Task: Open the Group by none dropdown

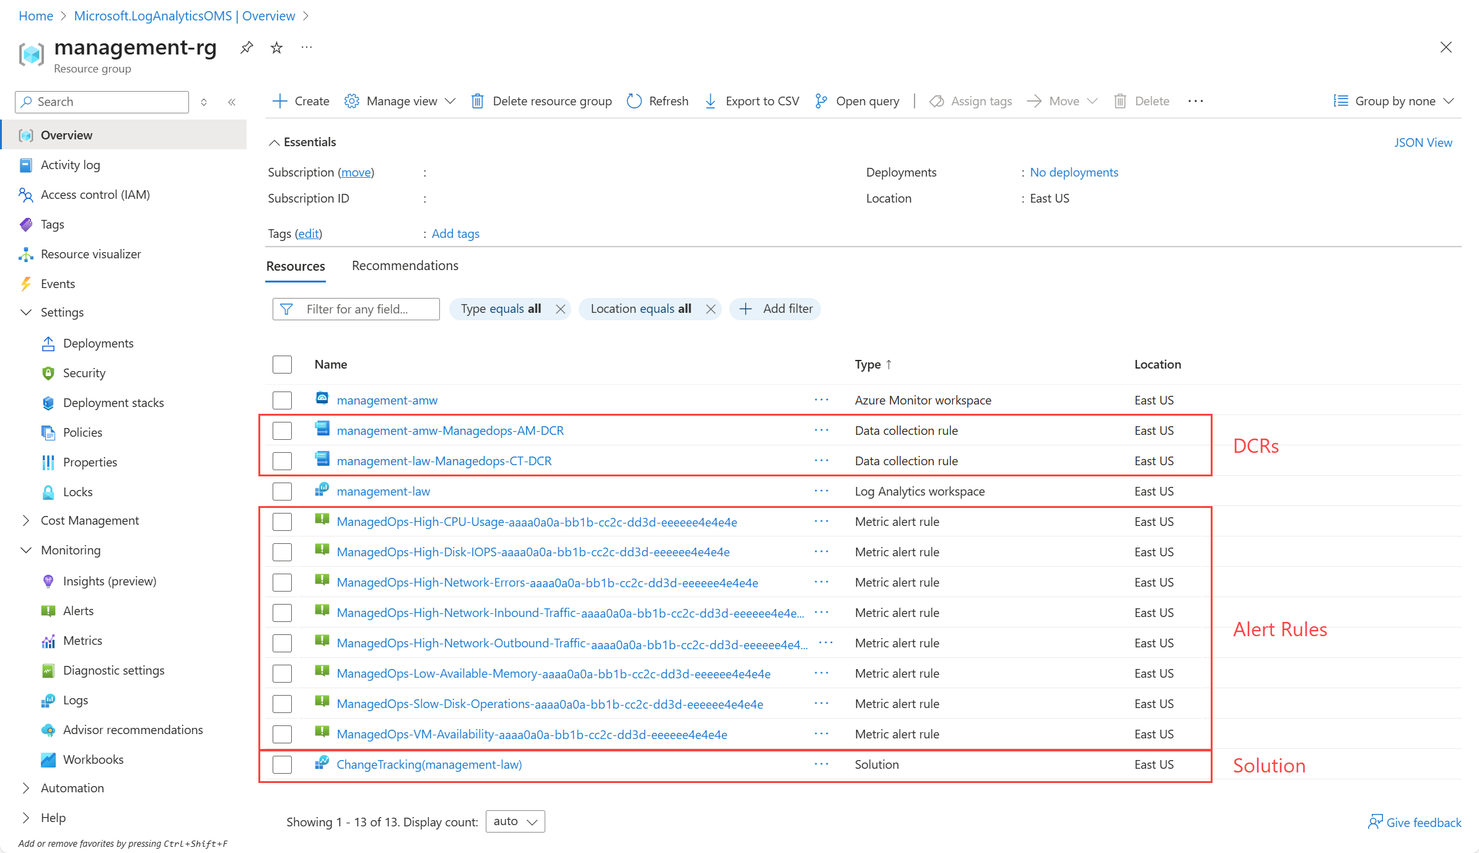Action: coord(1393,101)
